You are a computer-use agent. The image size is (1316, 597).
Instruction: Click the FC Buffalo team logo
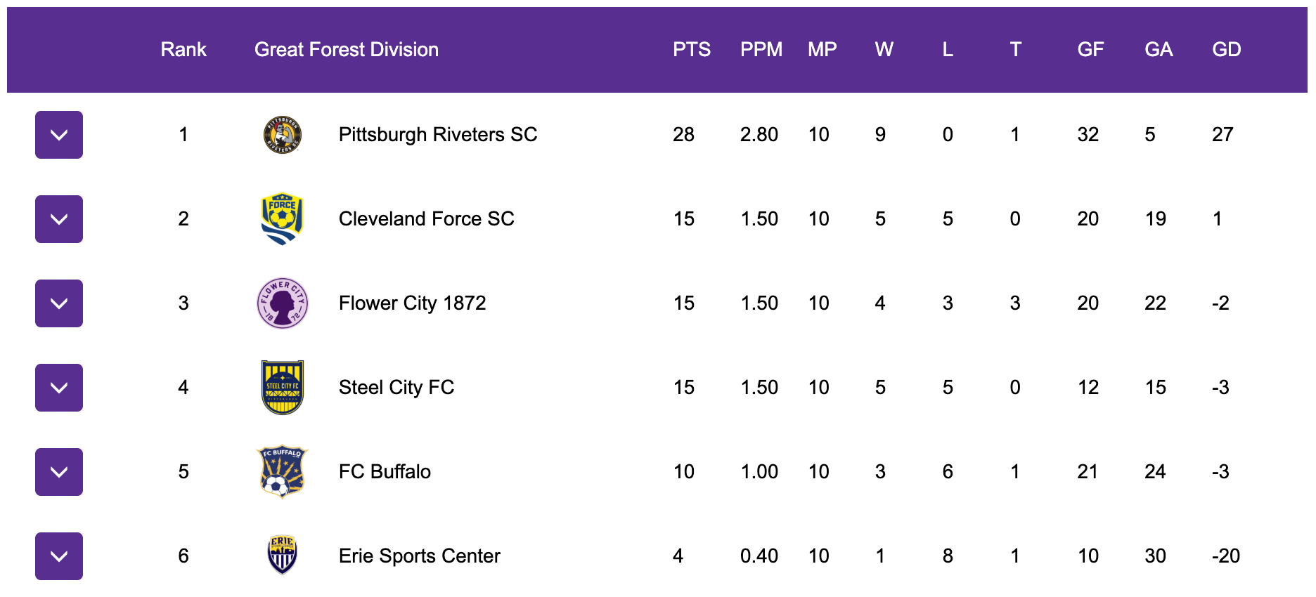coord(283,472)
